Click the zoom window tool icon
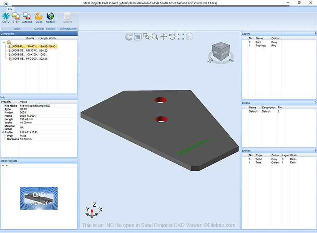 [146, 37]
